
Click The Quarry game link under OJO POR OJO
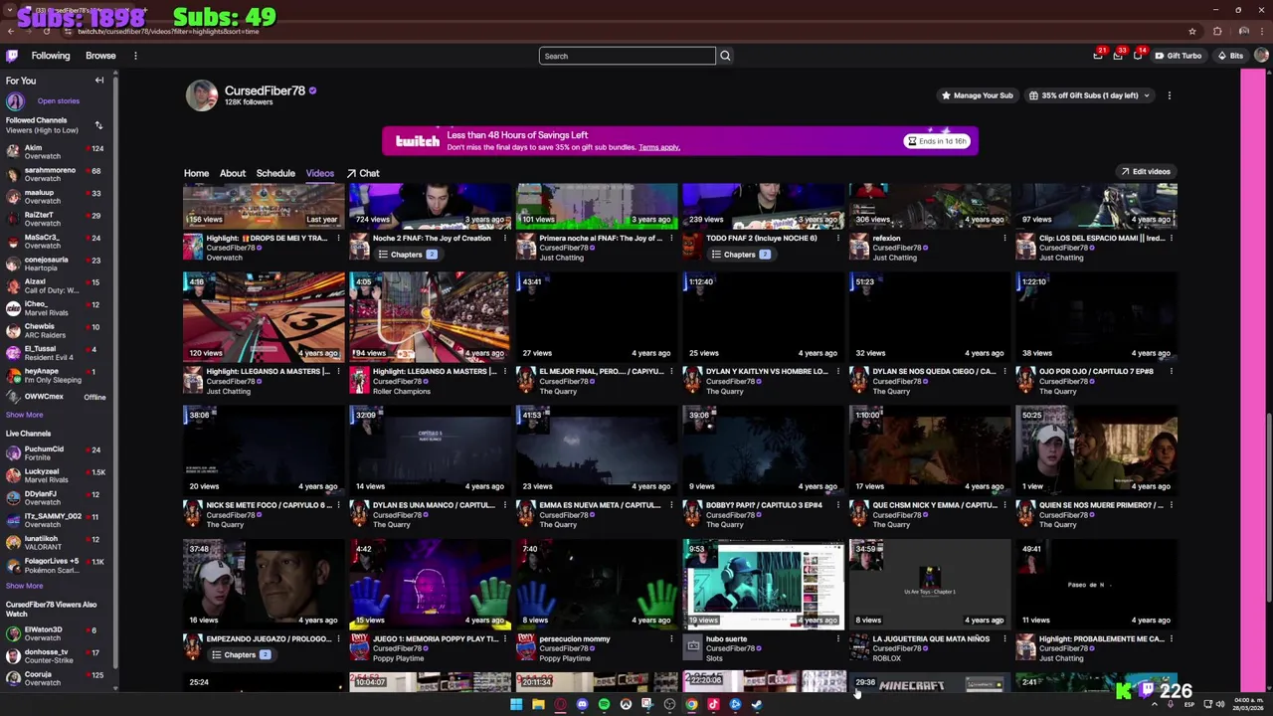pos(1056,391)
